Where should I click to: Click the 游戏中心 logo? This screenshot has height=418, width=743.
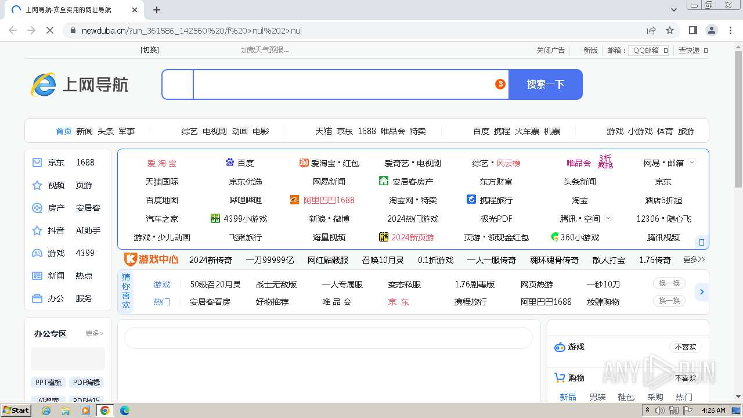(x=151, y=260)
